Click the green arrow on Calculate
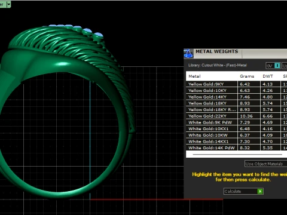This screenshot has width=287, height=215. 260,191
